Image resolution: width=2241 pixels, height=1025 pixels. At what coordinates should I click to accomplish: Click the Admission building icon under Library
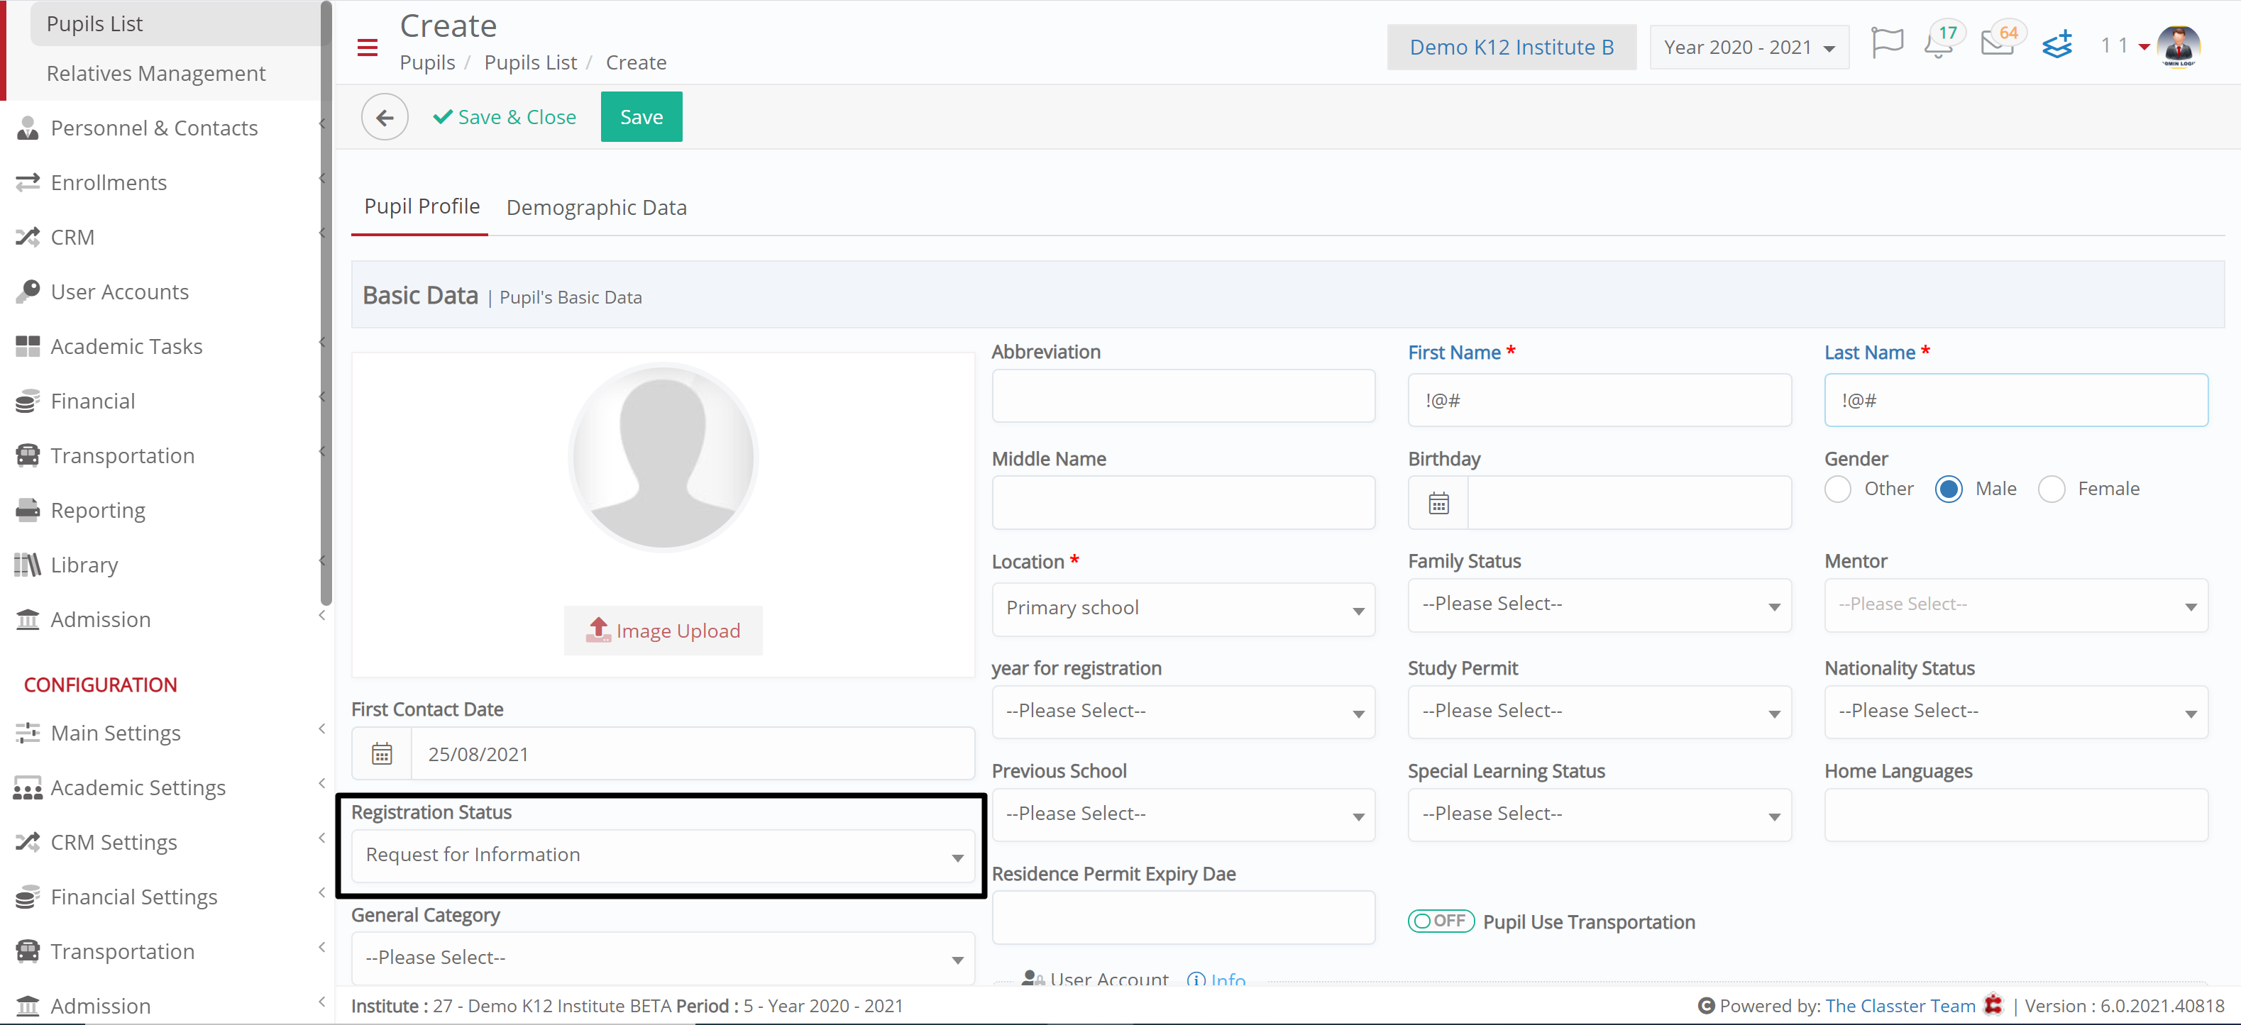[28, 620]
